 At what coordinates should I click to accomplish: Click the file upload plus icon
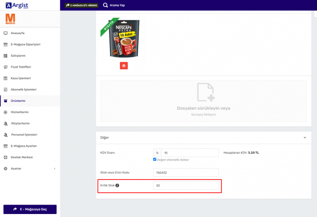point(205,92)
